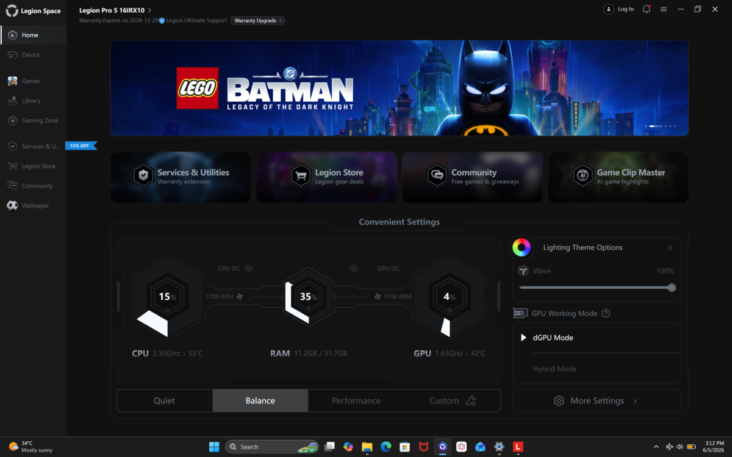Adjust the lighting brightness slider handle
The image size is (732, 457).
coord(672,288)
